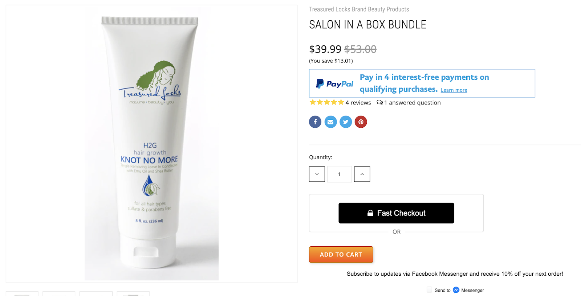Screen dimensions: 581x296
Task: Decrease quantity with down chevron
Action: [x=317, y=174]
